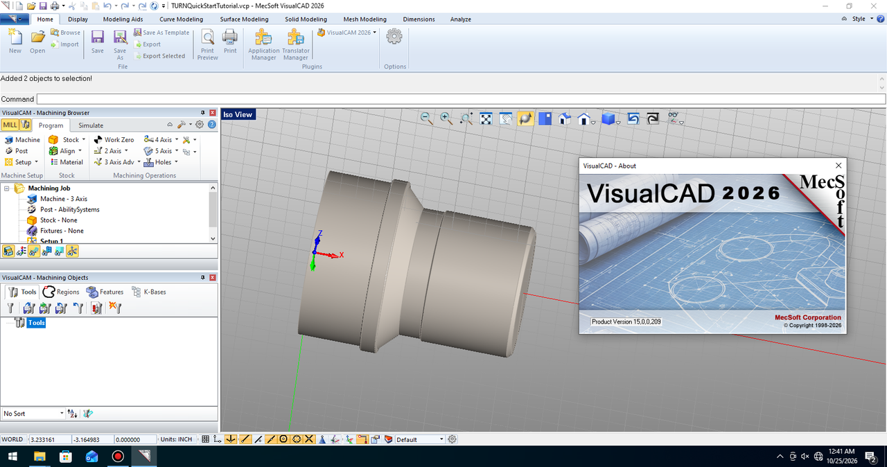This screenshot has width=887, height=467.
Task: Click the Previous View blue arrow icon
Action: pos(633,118)
